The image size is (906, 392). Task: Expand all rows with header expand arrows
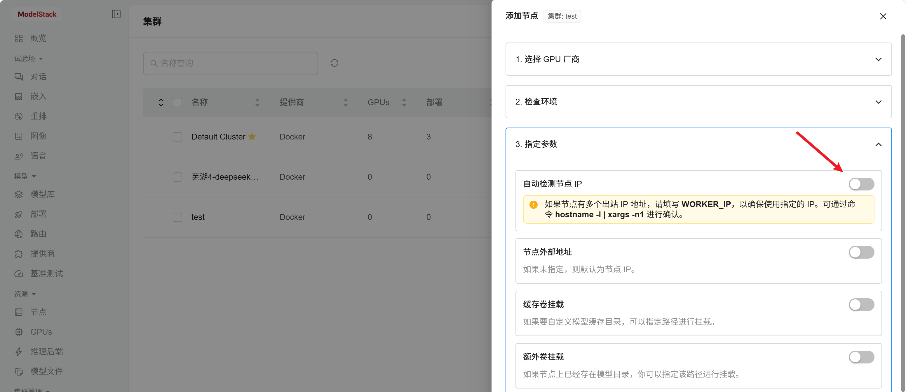pos(161,103)
